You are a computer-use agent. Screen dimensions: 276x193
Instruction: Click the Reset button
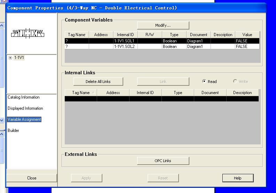pos(163,178)
